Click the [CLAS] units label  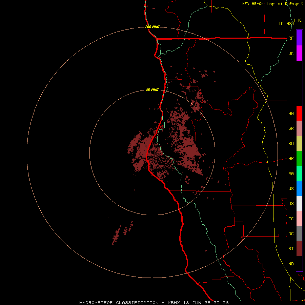tap(286, 23)
